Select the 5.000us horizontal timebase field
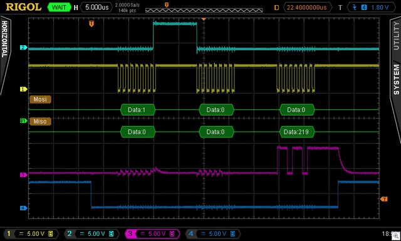 96,7
